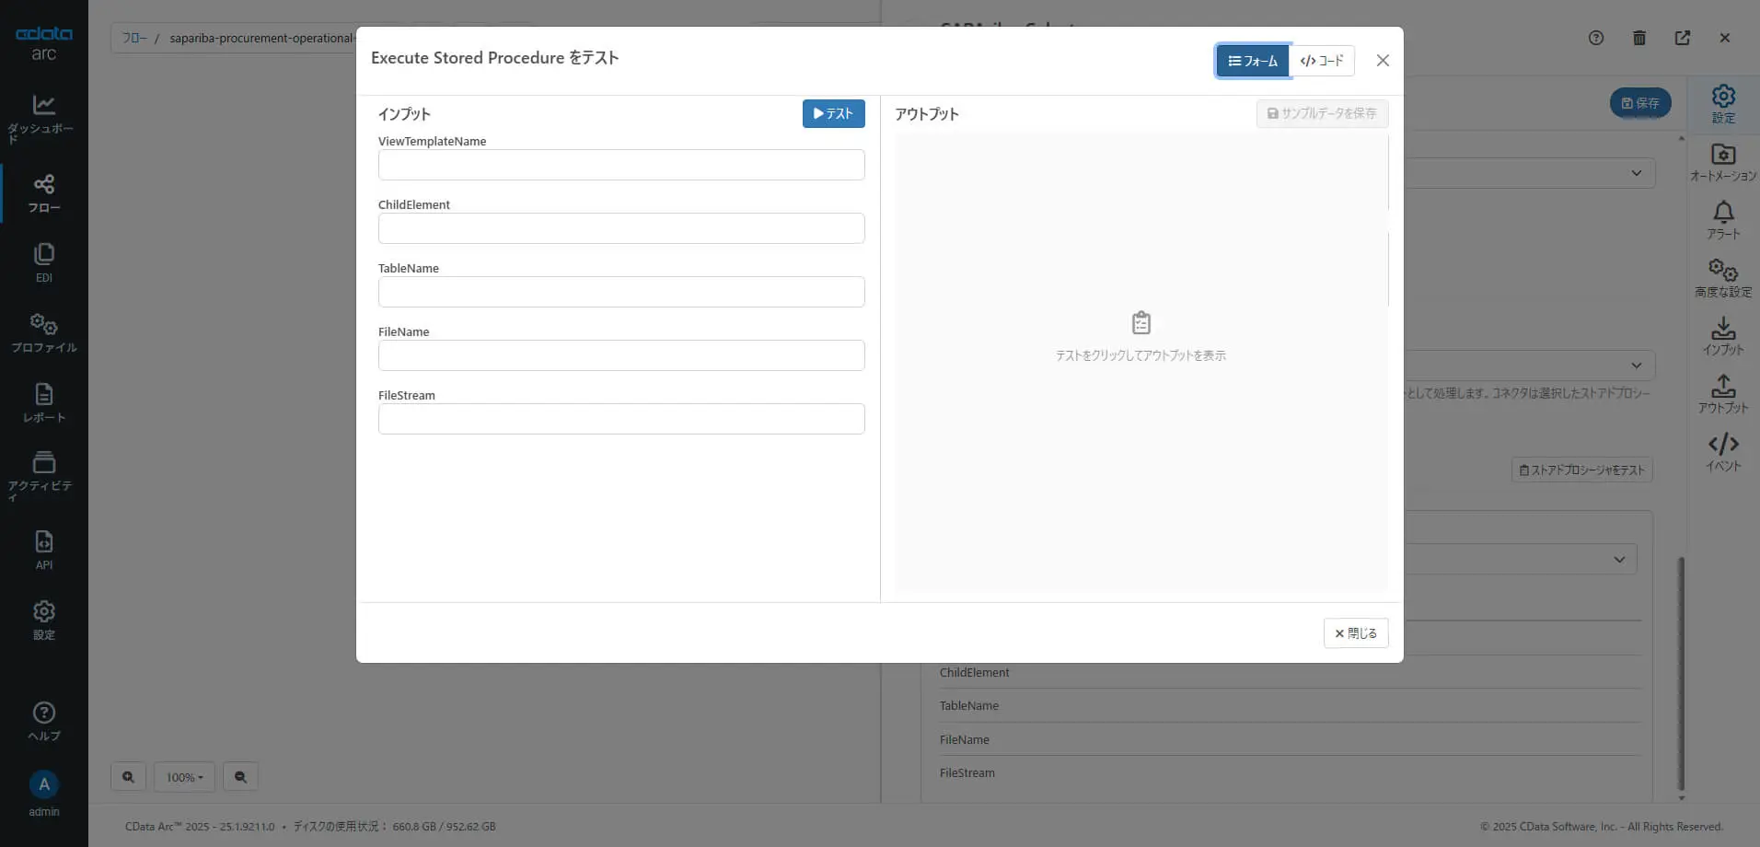Click the ChildElement input field
The width and height of the screenshot is (1760, 847).
(x=621, y=228)
